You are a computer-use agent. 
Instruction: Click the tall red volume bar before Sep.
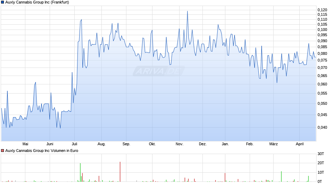[120, 172]
